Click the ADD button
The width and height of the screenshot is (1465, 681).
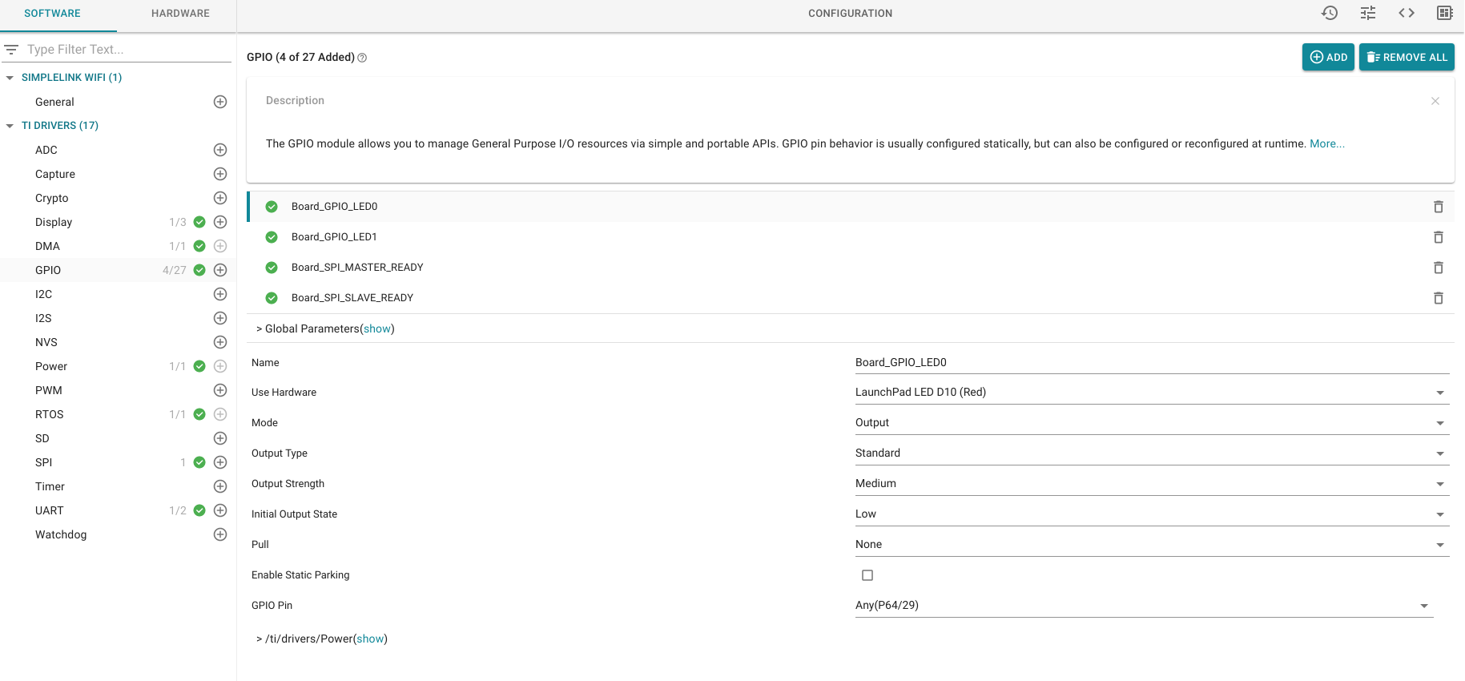click(1328, 57)
